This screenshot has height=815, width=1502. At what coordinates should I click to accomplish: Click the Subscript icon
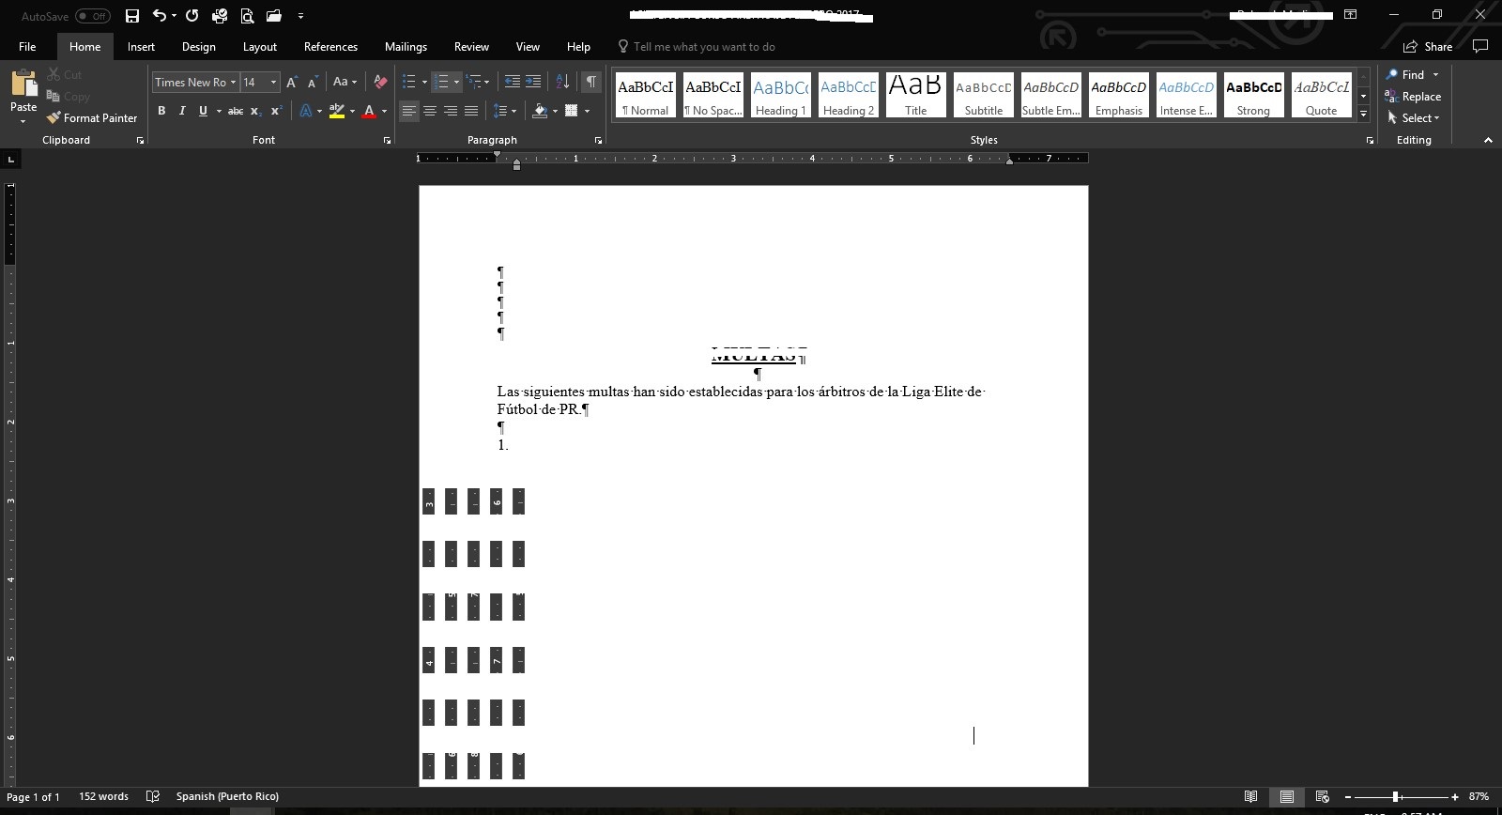pyautogui.click(x=255, y=111)
